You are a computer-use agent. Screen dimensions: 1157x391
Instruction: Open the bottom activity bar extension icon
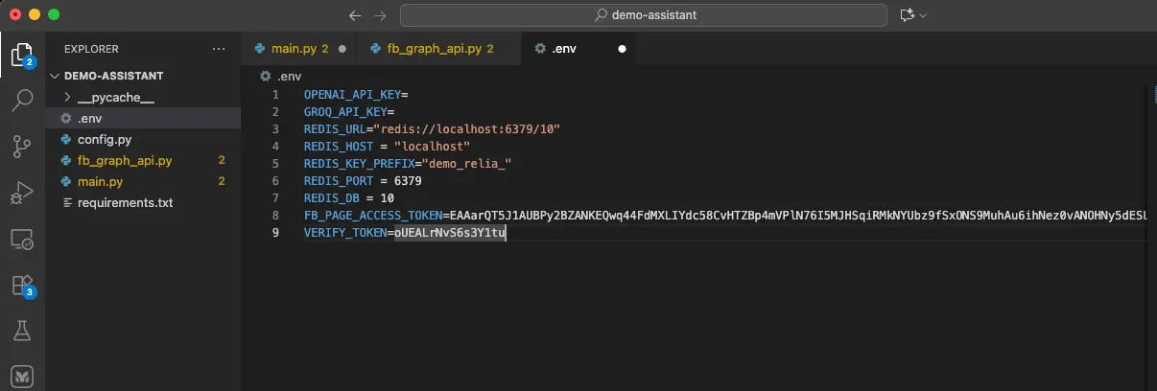tap(21, 375)
